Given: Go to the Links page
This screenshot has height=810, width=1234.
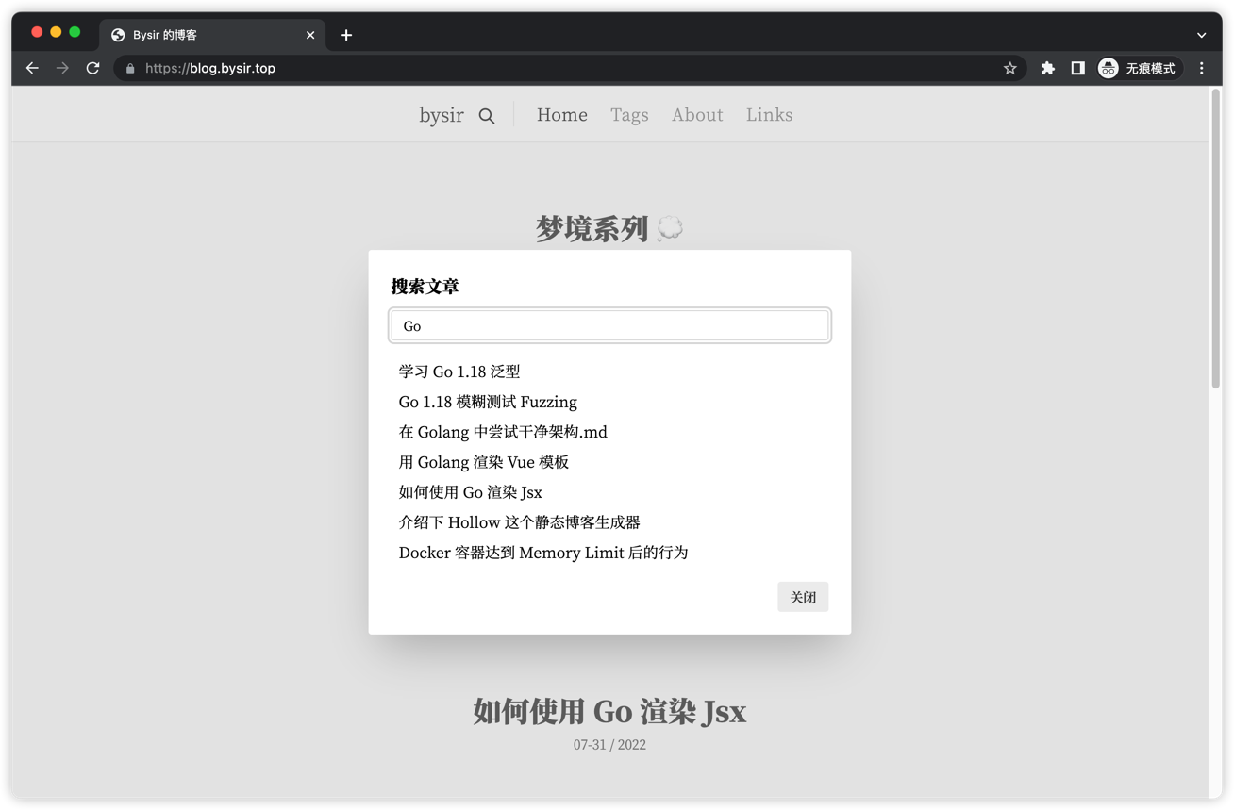Looking at the screenshot, I should tap(769, 115).
